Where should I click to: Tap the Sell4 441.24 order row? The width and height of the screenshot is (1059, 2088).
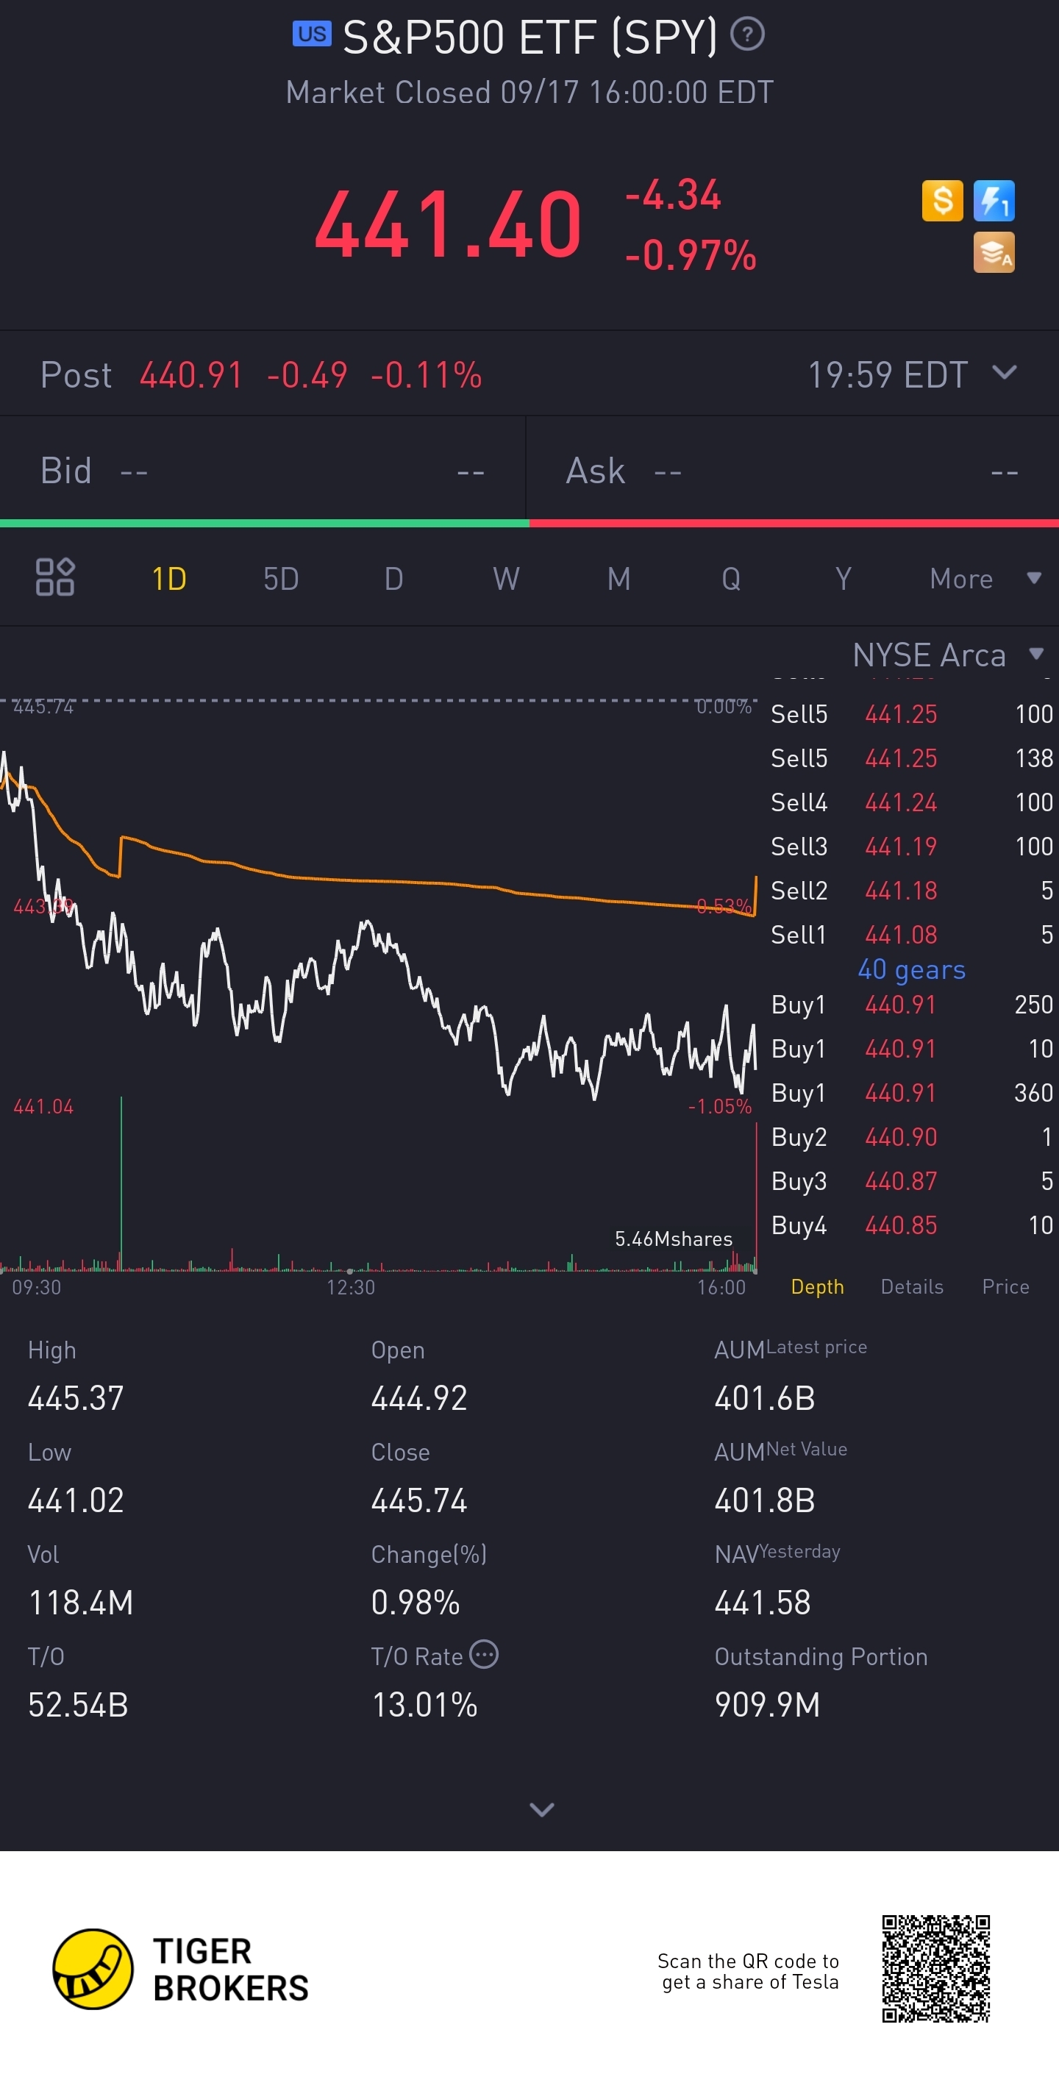(911, 802)
